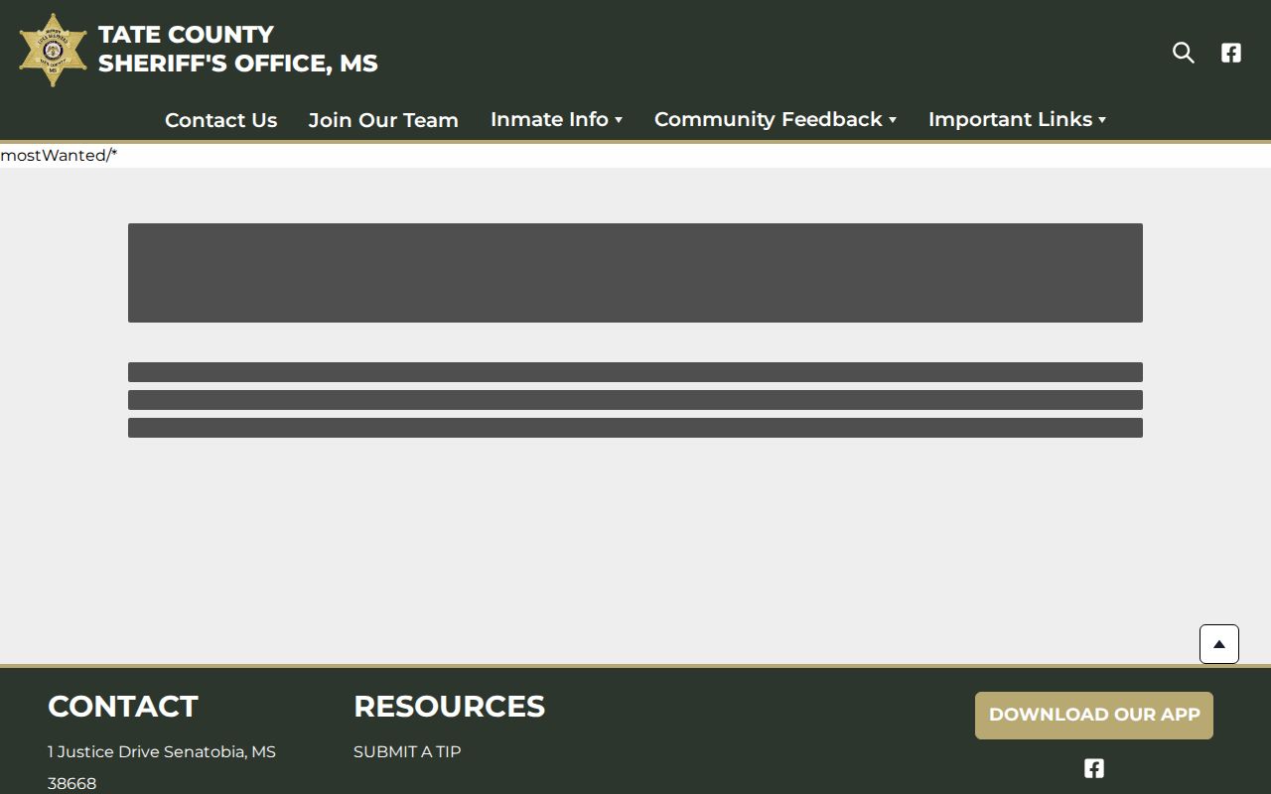Viewport: 1271px width, 794px height.
Task: Expand the Community Feedback dropdown arrow
Action: click(x=893, y=120)
